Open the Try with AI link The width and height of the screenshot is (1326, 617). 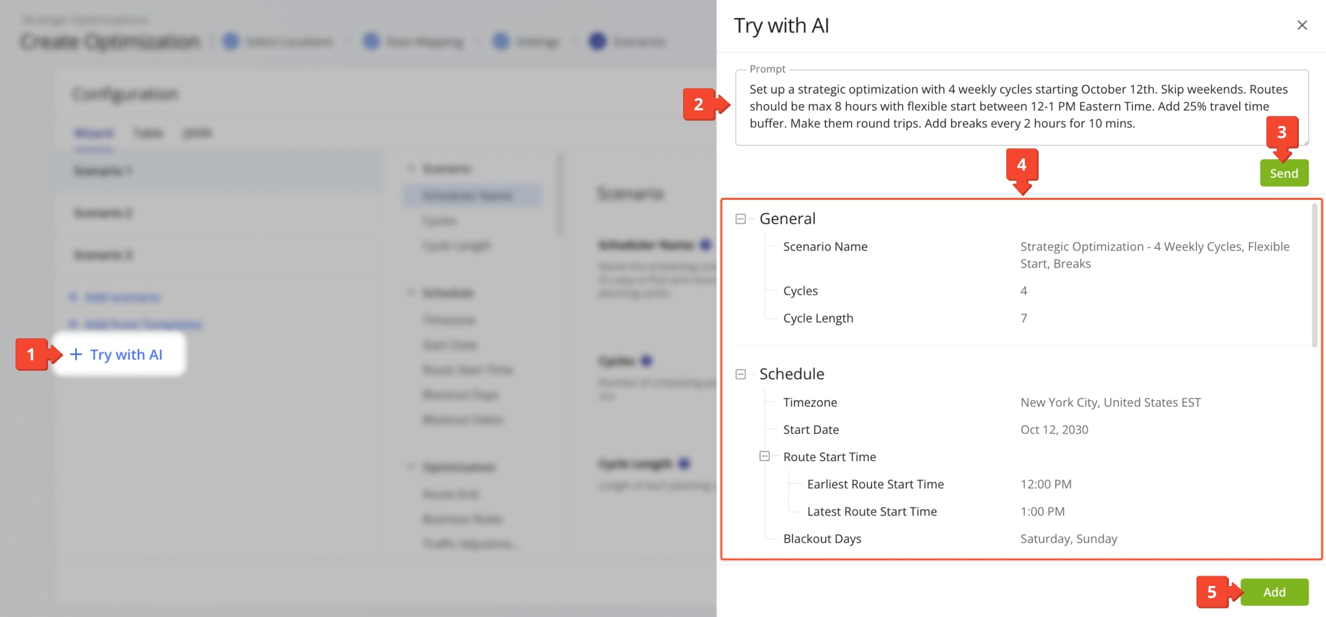[126, 354]
